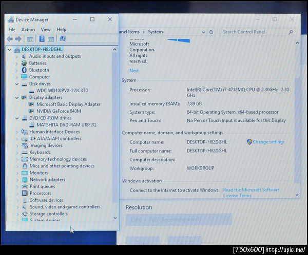308x255 pixels.
Task: Open the File menu
Action: pyautogui.click(x=12, y=30)
